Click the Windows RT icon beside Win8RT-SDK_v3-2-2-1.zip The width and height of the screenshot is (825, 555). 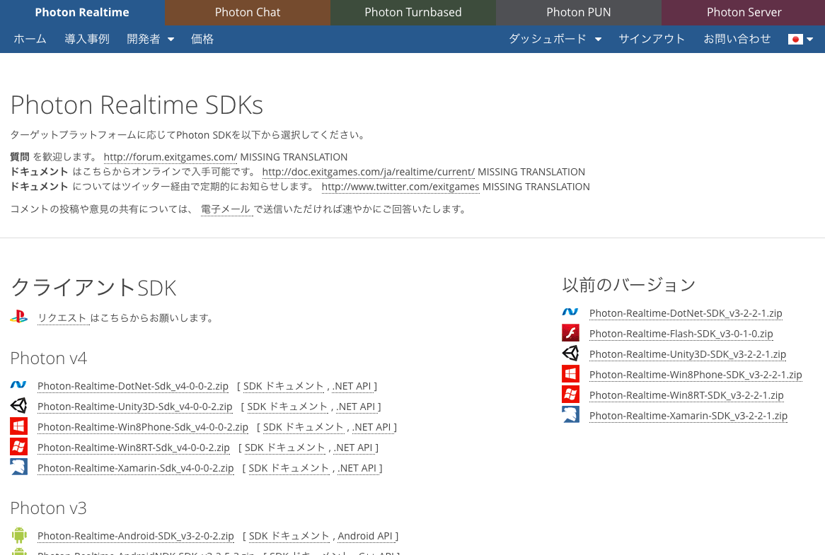(x=570, y=395)
